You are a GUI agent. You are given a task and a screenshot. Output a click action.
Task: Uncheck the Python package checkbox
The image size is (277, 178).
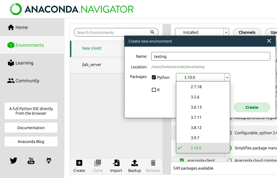[154, 77]
